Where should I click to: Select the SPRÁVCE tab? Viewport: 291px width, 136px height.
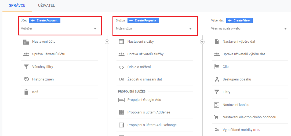(17, 6)
